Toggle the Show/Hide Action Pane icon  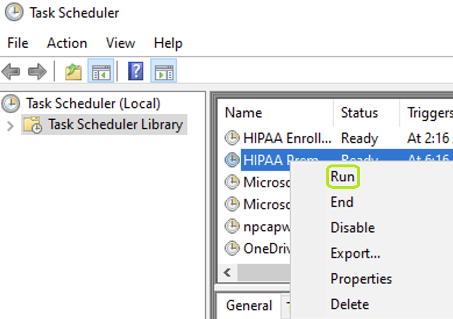(x=164, y=71)
